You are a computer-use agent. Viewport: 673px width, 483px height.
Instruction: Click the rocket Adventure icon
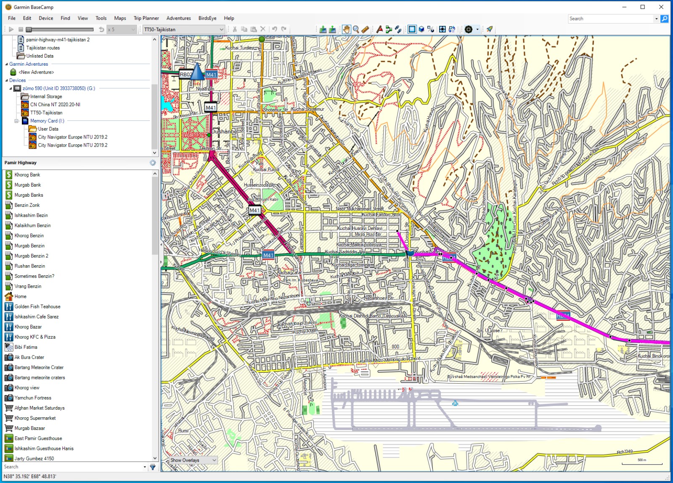[x=489, y=29]
